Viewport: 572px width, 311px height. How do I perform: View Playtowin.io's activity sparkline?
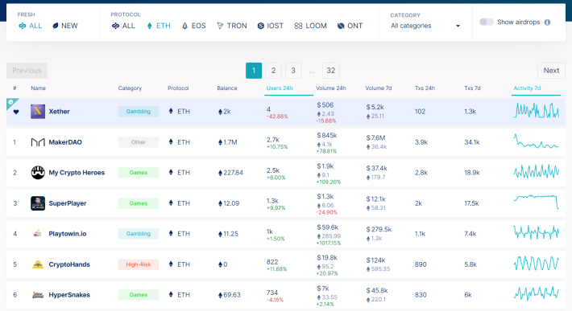pyautogui.click(x=537, y=232)
